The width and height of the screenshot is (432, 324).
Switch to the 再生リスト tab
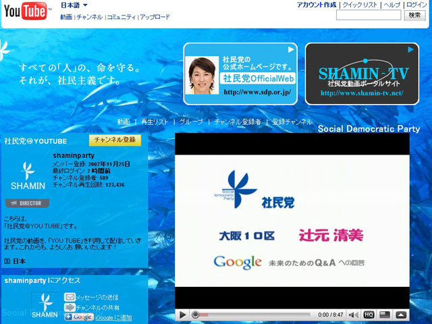pos(155,122)
